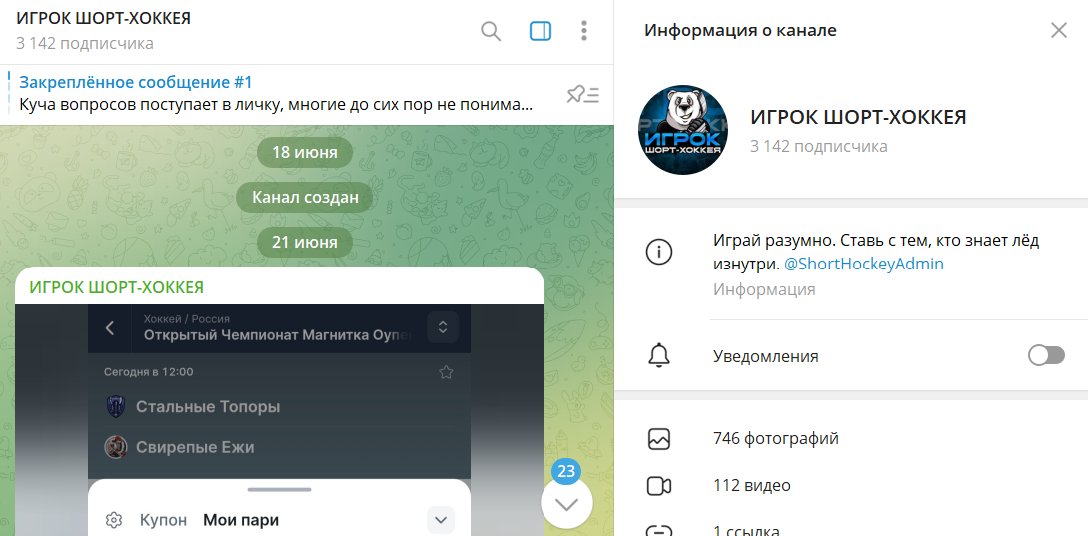Open the @ShortHockeyAdmin link

(x=863, y=265)
